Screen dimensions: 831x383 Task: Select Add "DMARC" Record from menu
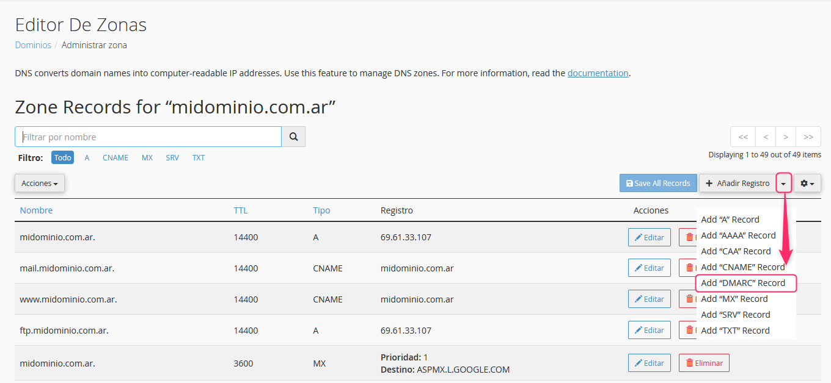[x=745, y=283]
